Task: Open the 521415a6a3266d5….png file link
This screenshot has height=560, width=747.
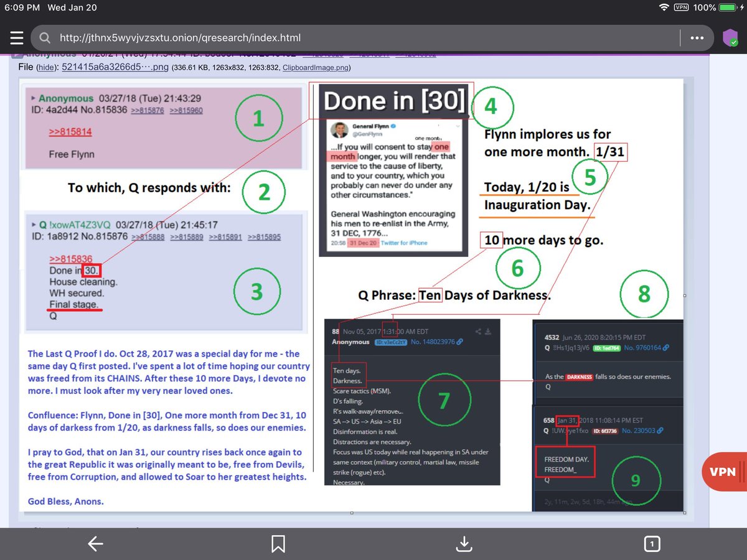Action: [x=115, y=67]
